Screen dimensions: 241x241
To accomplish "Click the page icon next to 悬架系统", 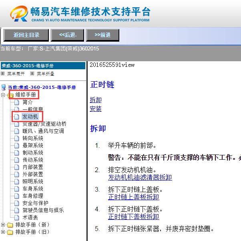I will tap(16, 145).
